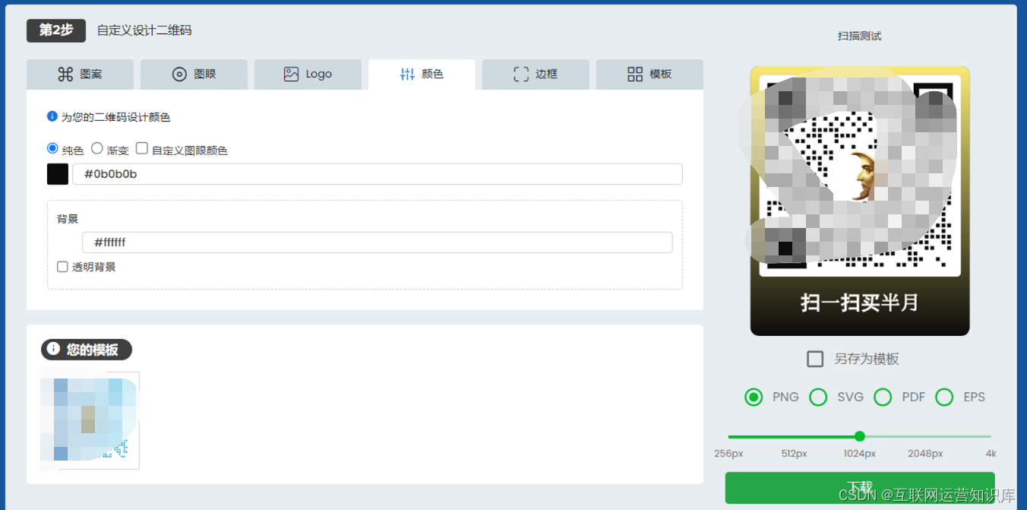Click the #0b0b0b color input field
Image resolution: width=1027 pixels, height=510 pixels.
[378, 174]
